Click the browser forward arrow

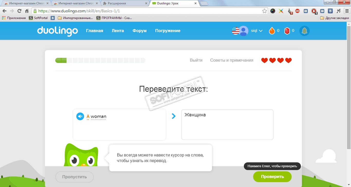[x=12, y=11]
